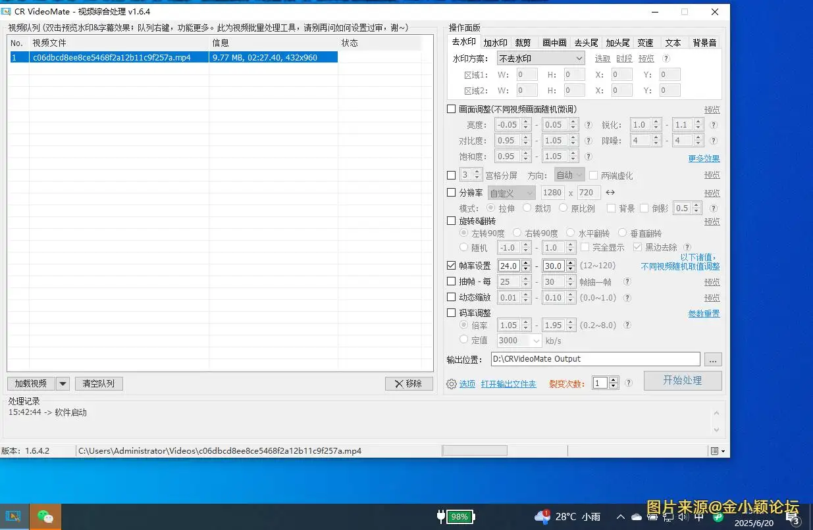Click the 打开输出文件夹 link

pyautogui.click(x=509, y=384)
